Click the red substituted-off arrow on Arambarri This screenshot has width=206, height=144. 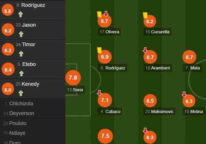[145, 50]
